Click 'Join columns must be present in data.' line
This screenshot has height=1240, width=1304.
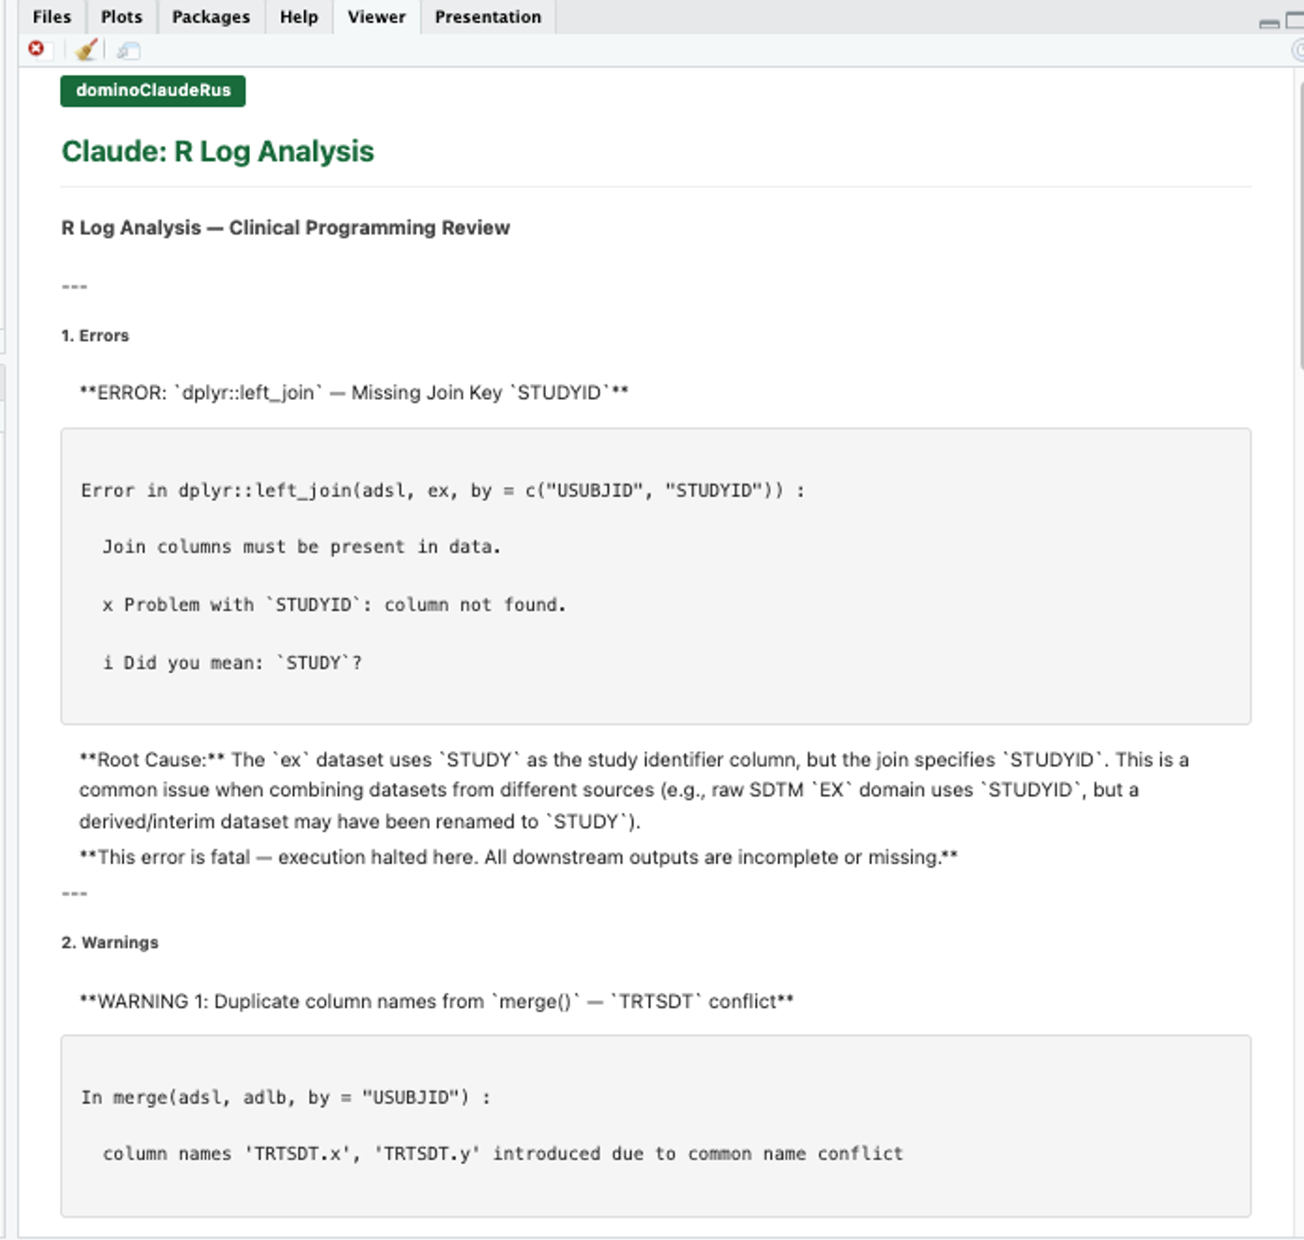coord(302,547)
